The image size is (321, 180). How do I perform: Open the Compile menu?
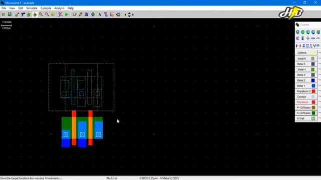[x=46, y=8]
